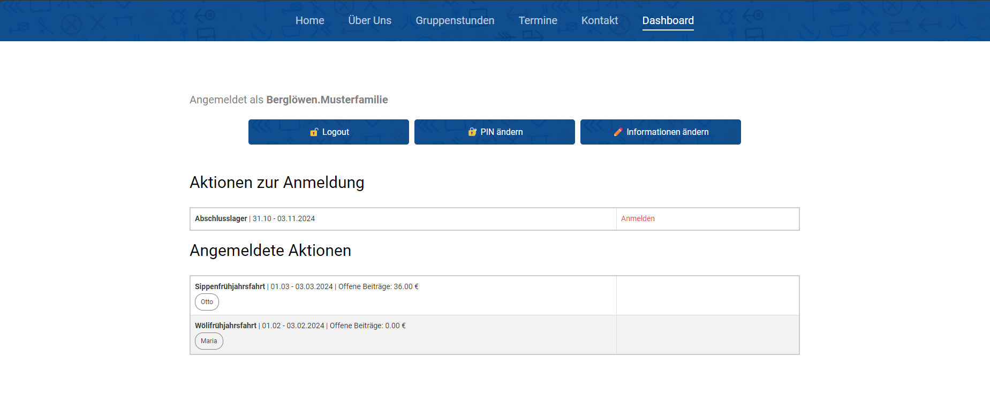Click the Wölifrühjahrsfahrt event name
Screen dimensions: 990x416
click(x=225, y=326)
